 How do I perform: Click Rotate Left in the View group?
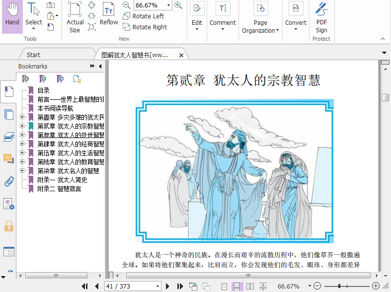click(143, 16)
